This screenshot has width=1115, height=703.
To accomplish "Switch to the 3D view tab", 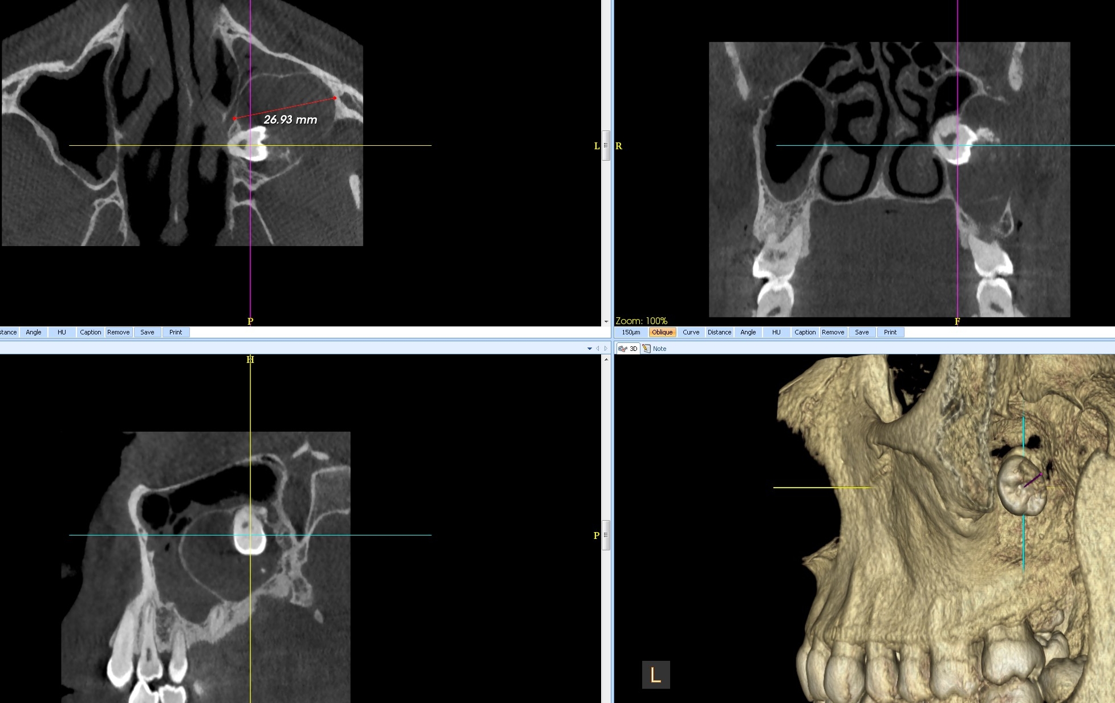I will (630, 348).
